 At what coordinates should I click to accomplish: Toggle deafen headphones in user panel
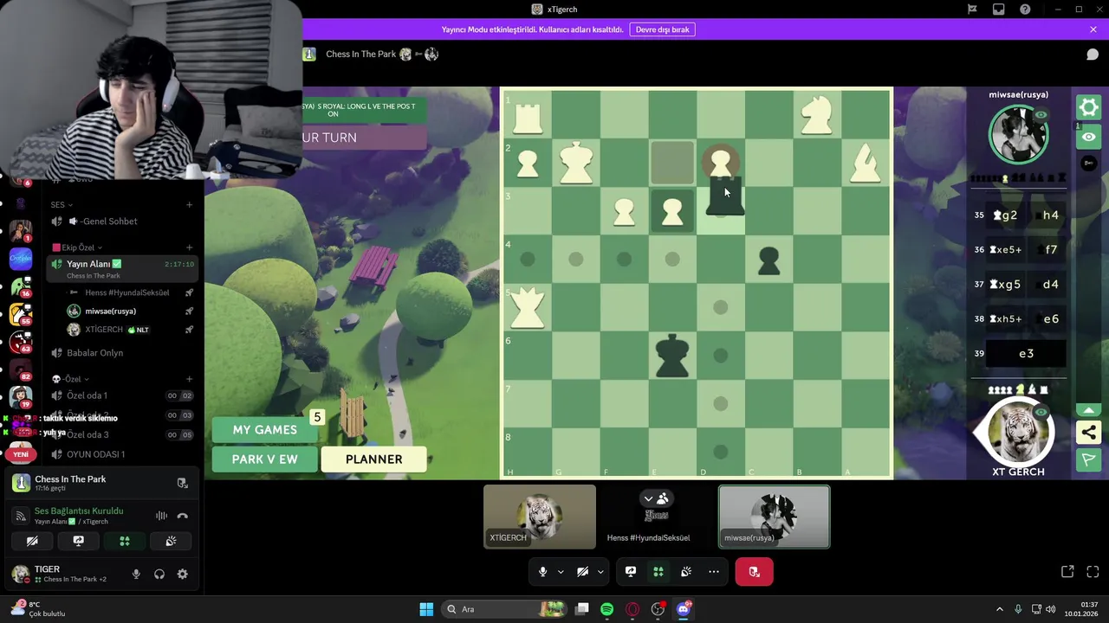159,574
